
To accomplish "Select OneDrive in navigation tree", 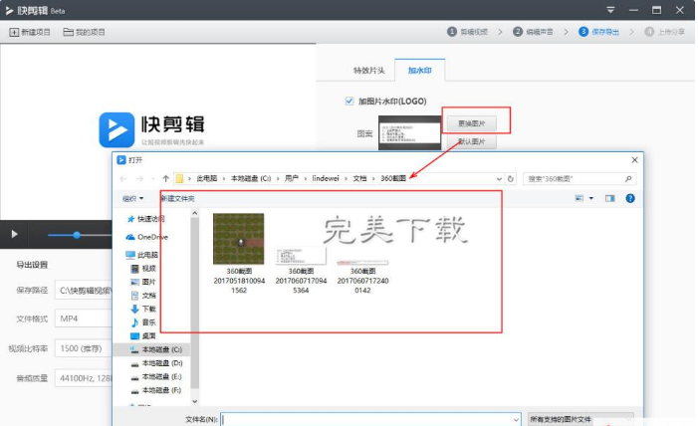I will tap(146, 237).
